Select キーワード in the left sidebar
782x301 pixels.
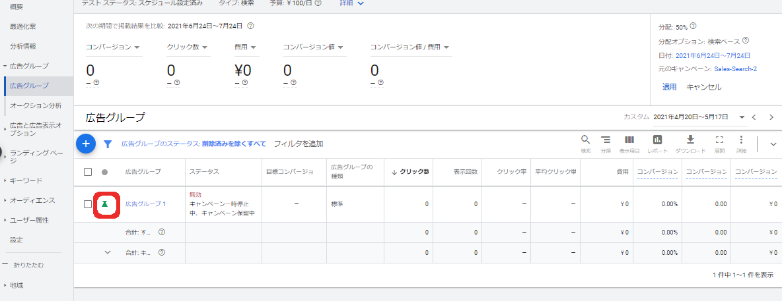coord(26,180)
